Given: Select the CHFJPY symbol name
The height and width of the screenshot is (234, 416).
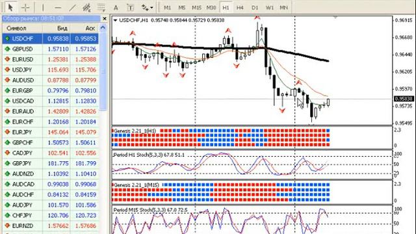Looking at the screenshot, I should pos(22,215).
